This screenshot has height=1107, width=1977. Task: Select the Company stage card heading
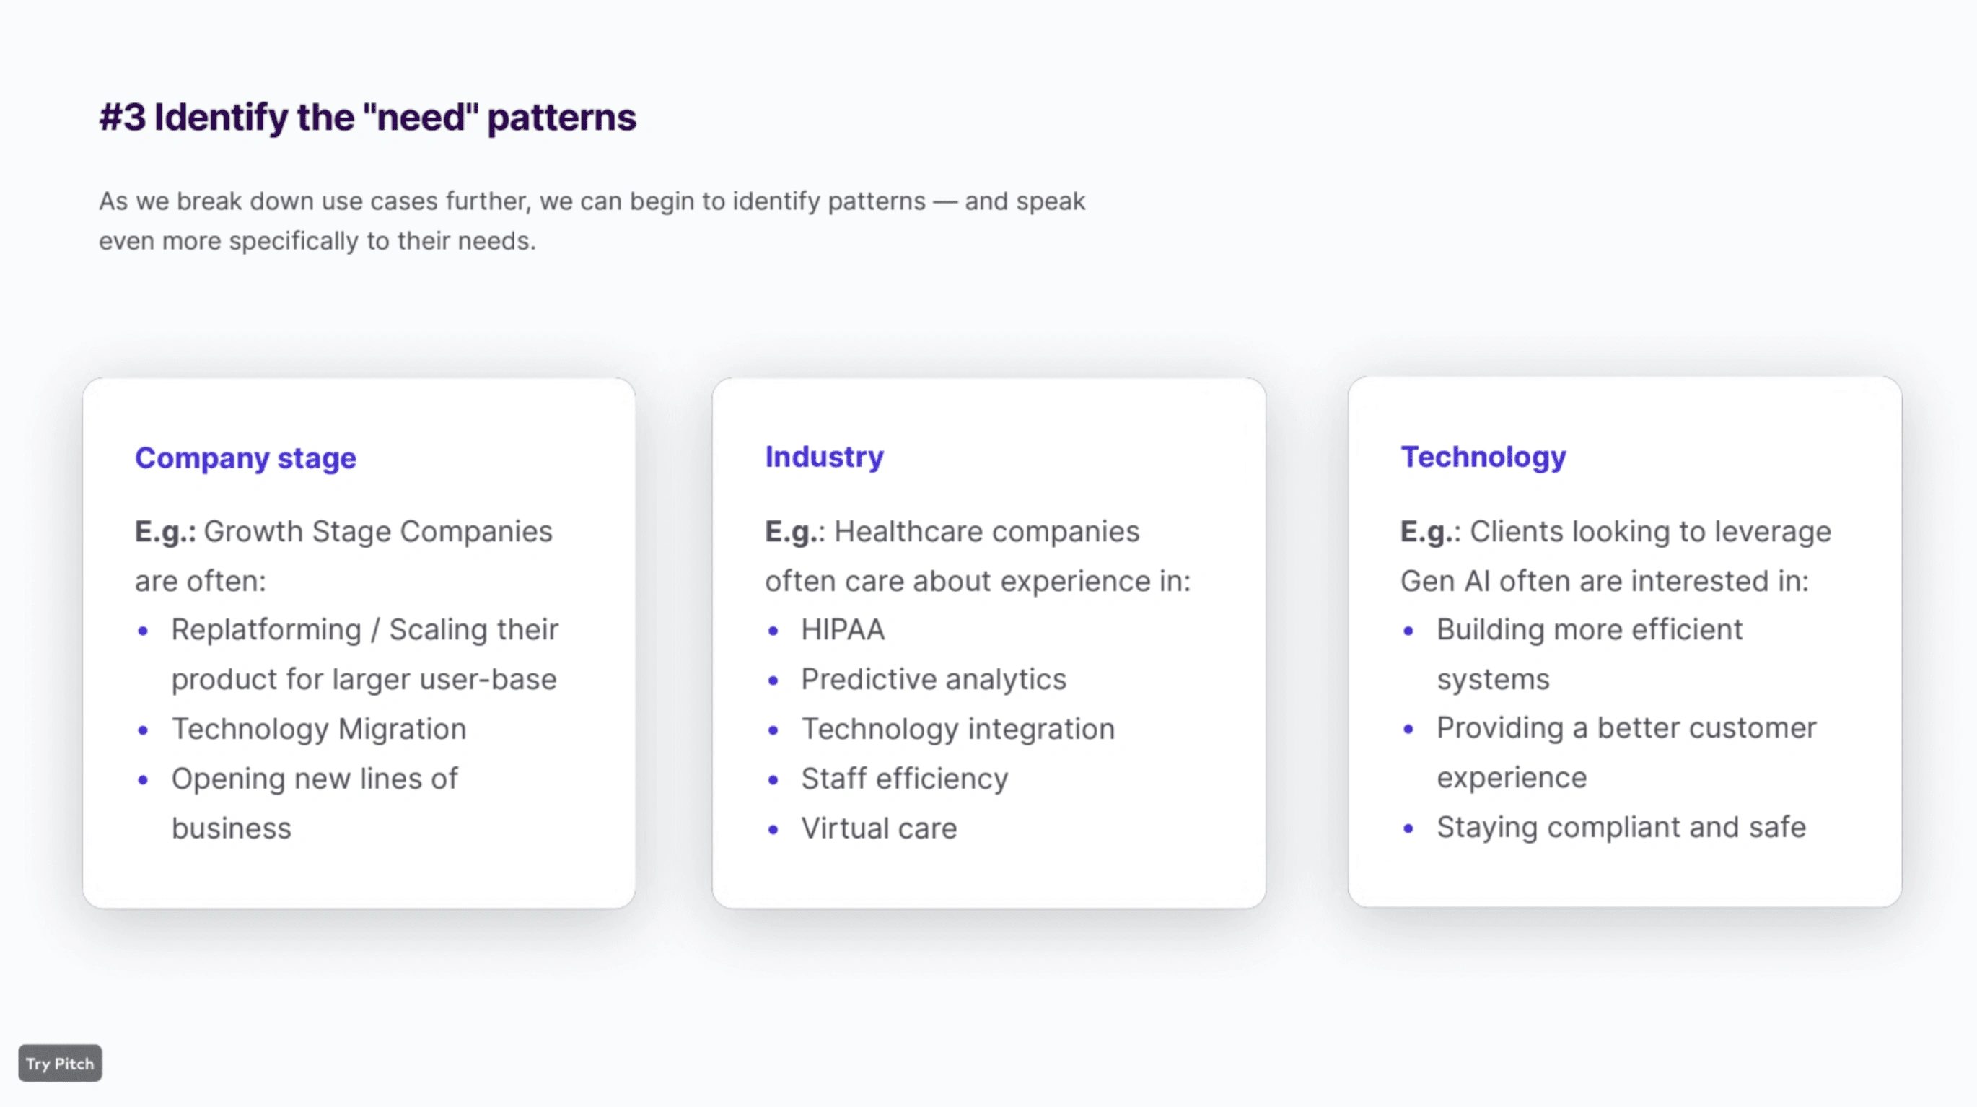tap(245, 458)
